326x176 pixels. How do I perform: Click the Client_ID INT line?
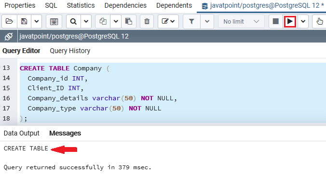(55, 88)
